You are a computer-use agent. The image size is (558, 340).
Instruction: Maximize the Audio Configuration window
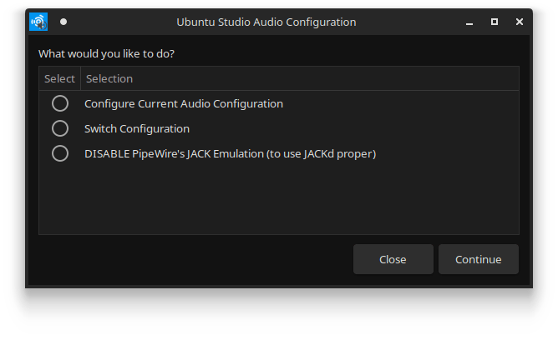pos(495,22)
